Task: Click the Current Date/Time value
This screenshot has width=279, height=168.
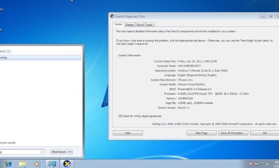Action: 197,61
